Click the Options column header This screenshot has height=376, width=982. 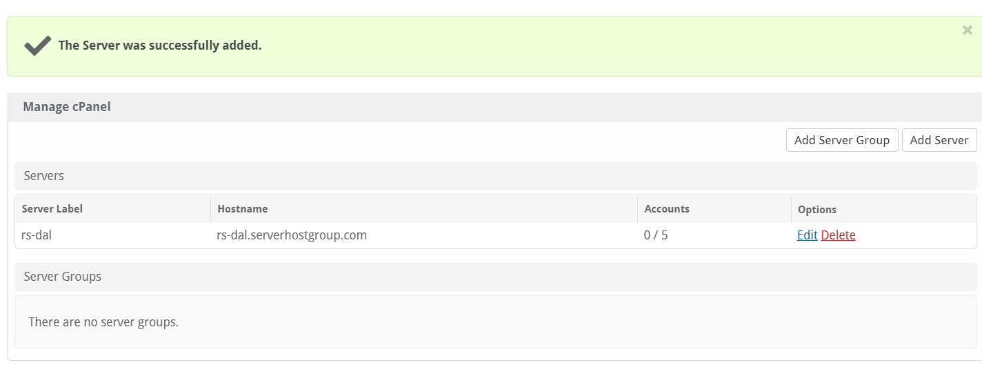point(816,210)
